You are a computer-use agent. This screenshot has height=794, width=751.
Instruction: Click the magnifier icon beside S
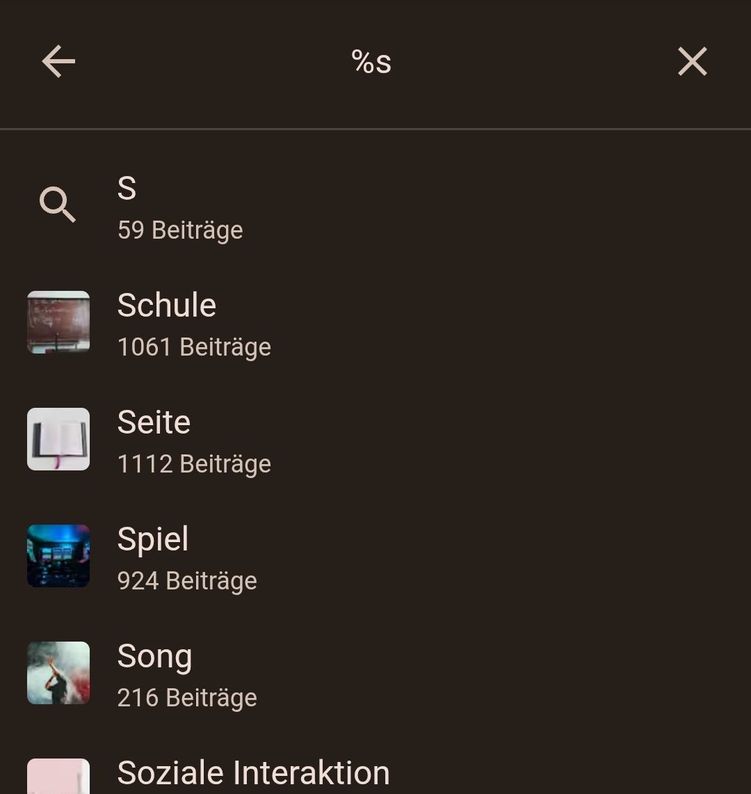[x=58, y=205]
